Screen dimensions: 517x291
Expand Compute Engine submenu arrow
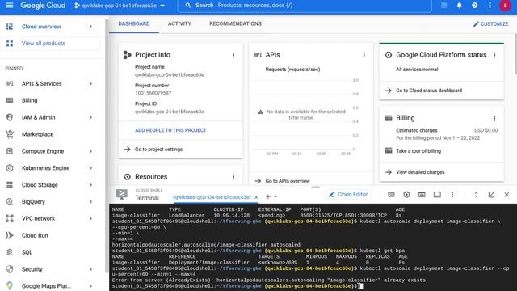(x=90, y=151)
